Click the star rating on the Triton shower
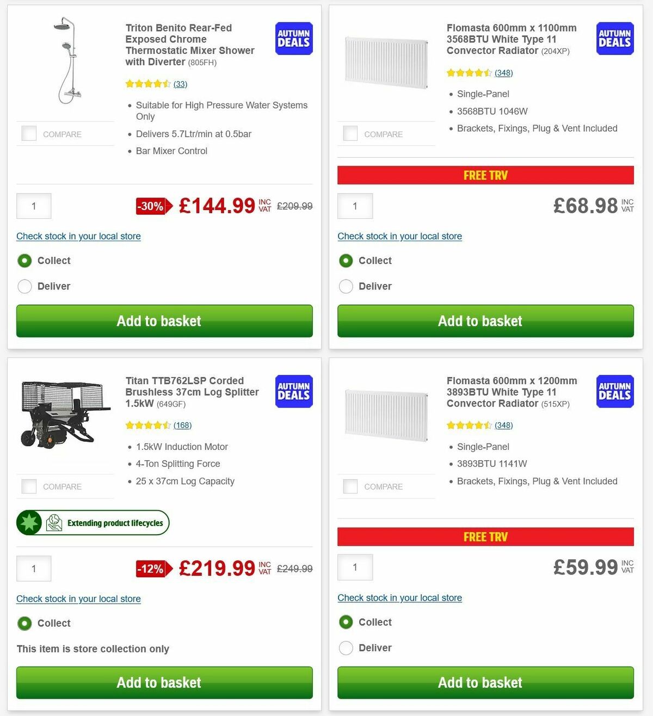Screen dimensions: 653x716 click(147, 84)
